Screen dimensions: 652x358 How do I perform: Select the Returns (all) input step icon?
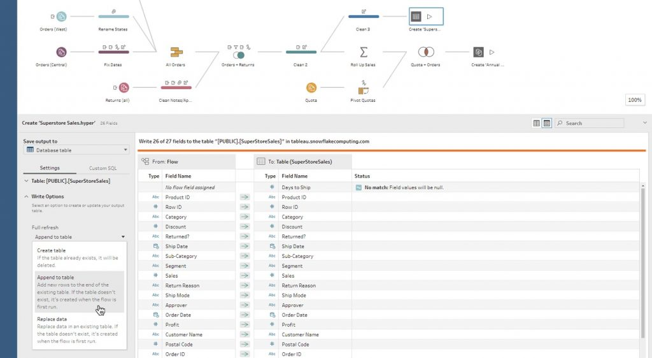click(124, 87)
